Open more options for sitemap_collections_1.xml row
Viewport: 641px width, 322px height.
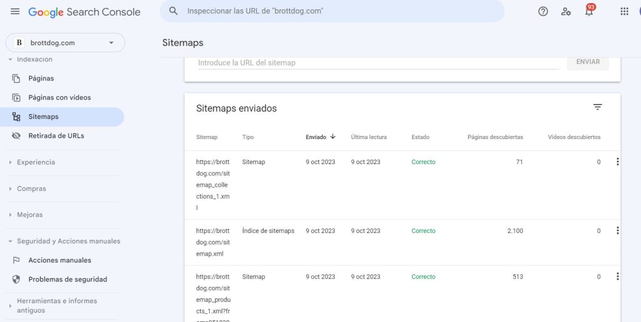[617, 162]
